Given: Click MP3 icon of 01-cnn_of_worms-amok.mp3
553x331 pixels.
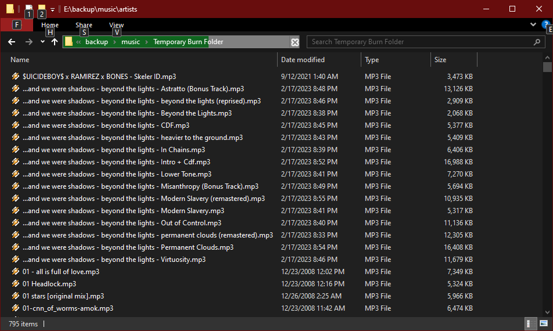Looking at the screenshot, I should (15, 308).
